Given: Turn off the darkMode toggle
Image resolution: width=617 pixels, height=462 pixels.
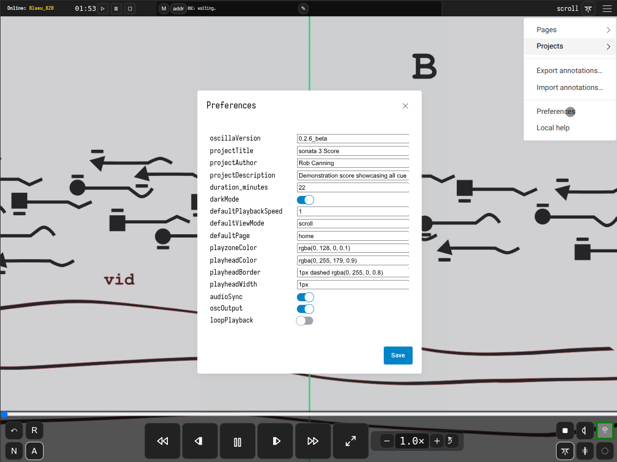Looking at the screenshot, I should [305, 200].
